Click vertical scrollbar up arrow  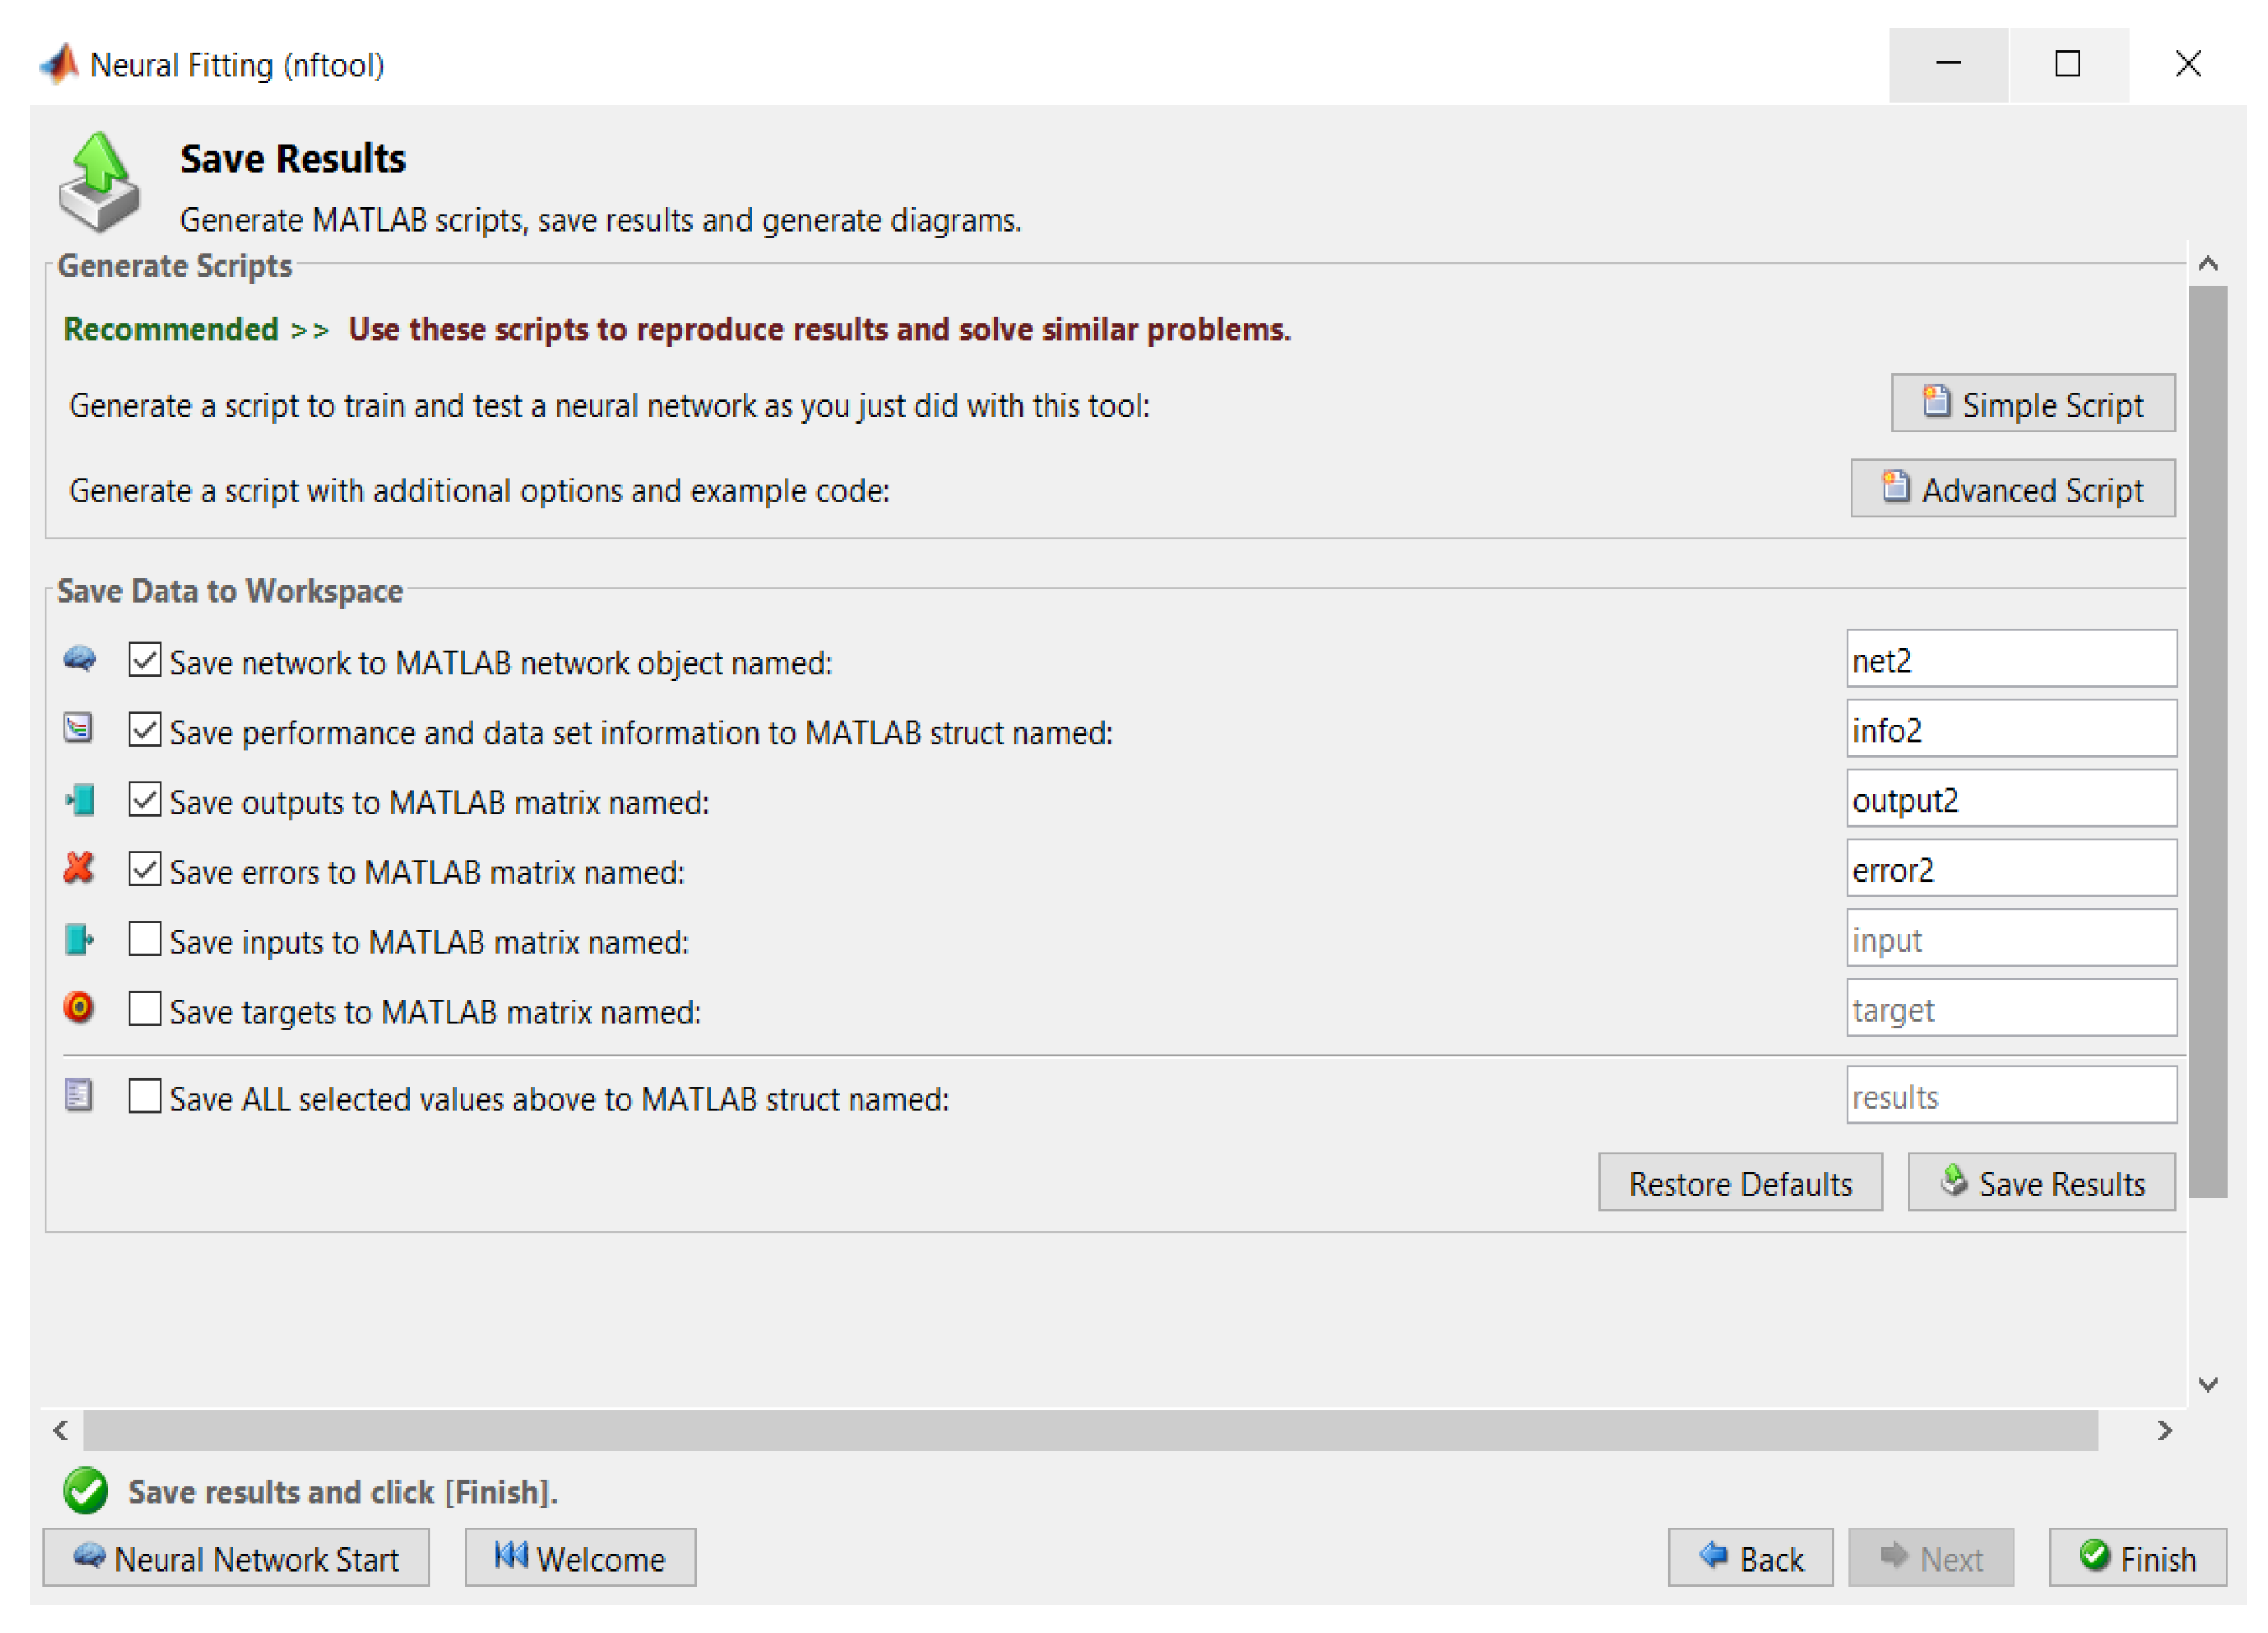click(2208, 265)
